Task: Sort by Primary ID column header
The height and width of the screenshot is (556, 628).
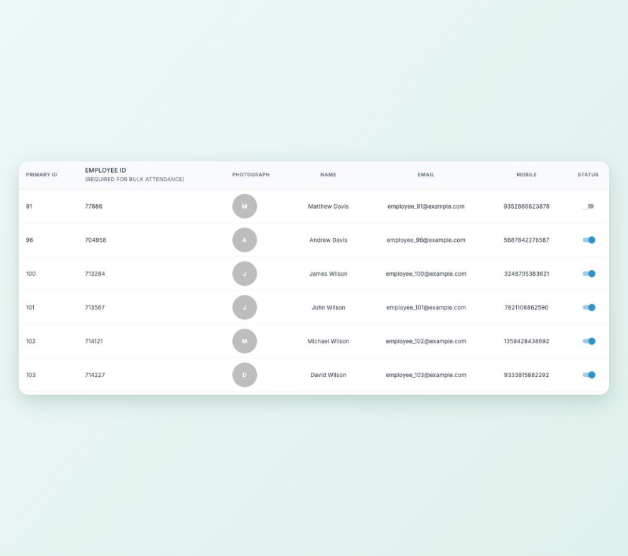Action: coord(41,175)
